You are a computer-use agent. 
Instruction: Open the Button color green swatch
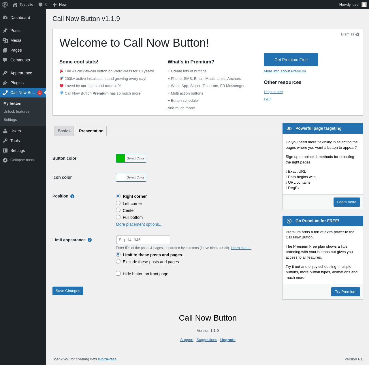[x=121, y=158]
